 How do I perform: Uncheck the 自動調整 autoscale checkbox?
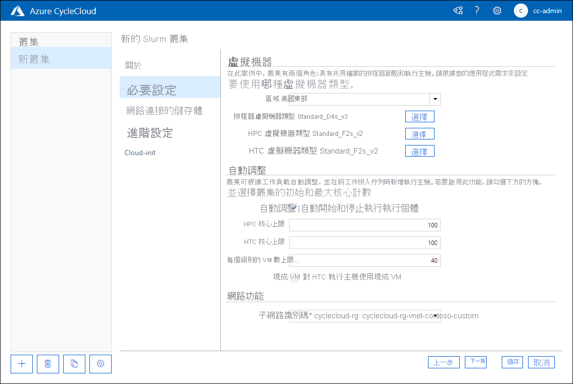tap(294, 207)
